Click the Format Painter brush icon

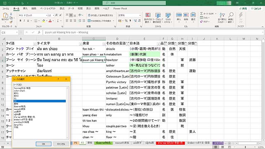(x=11, y=22)
